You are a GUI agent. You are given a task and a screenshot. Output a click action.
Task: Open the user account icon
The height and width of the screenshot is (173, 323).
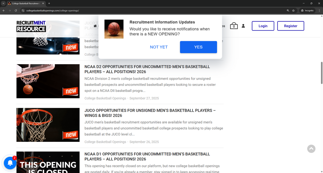tap(243, 26)
